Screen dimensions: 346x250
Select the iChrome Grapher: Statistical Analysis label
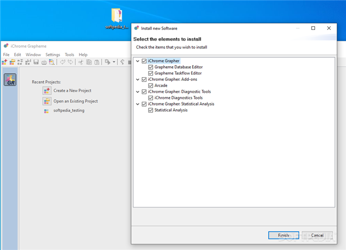(181, 104)
